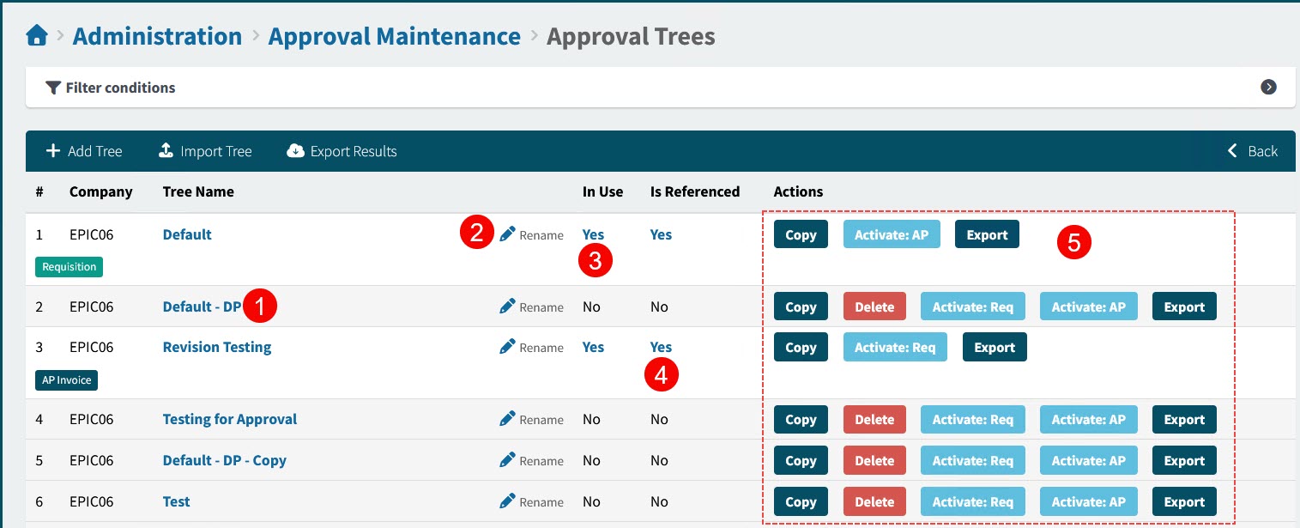Click In Use Yes for Default tree

[593, 234]
